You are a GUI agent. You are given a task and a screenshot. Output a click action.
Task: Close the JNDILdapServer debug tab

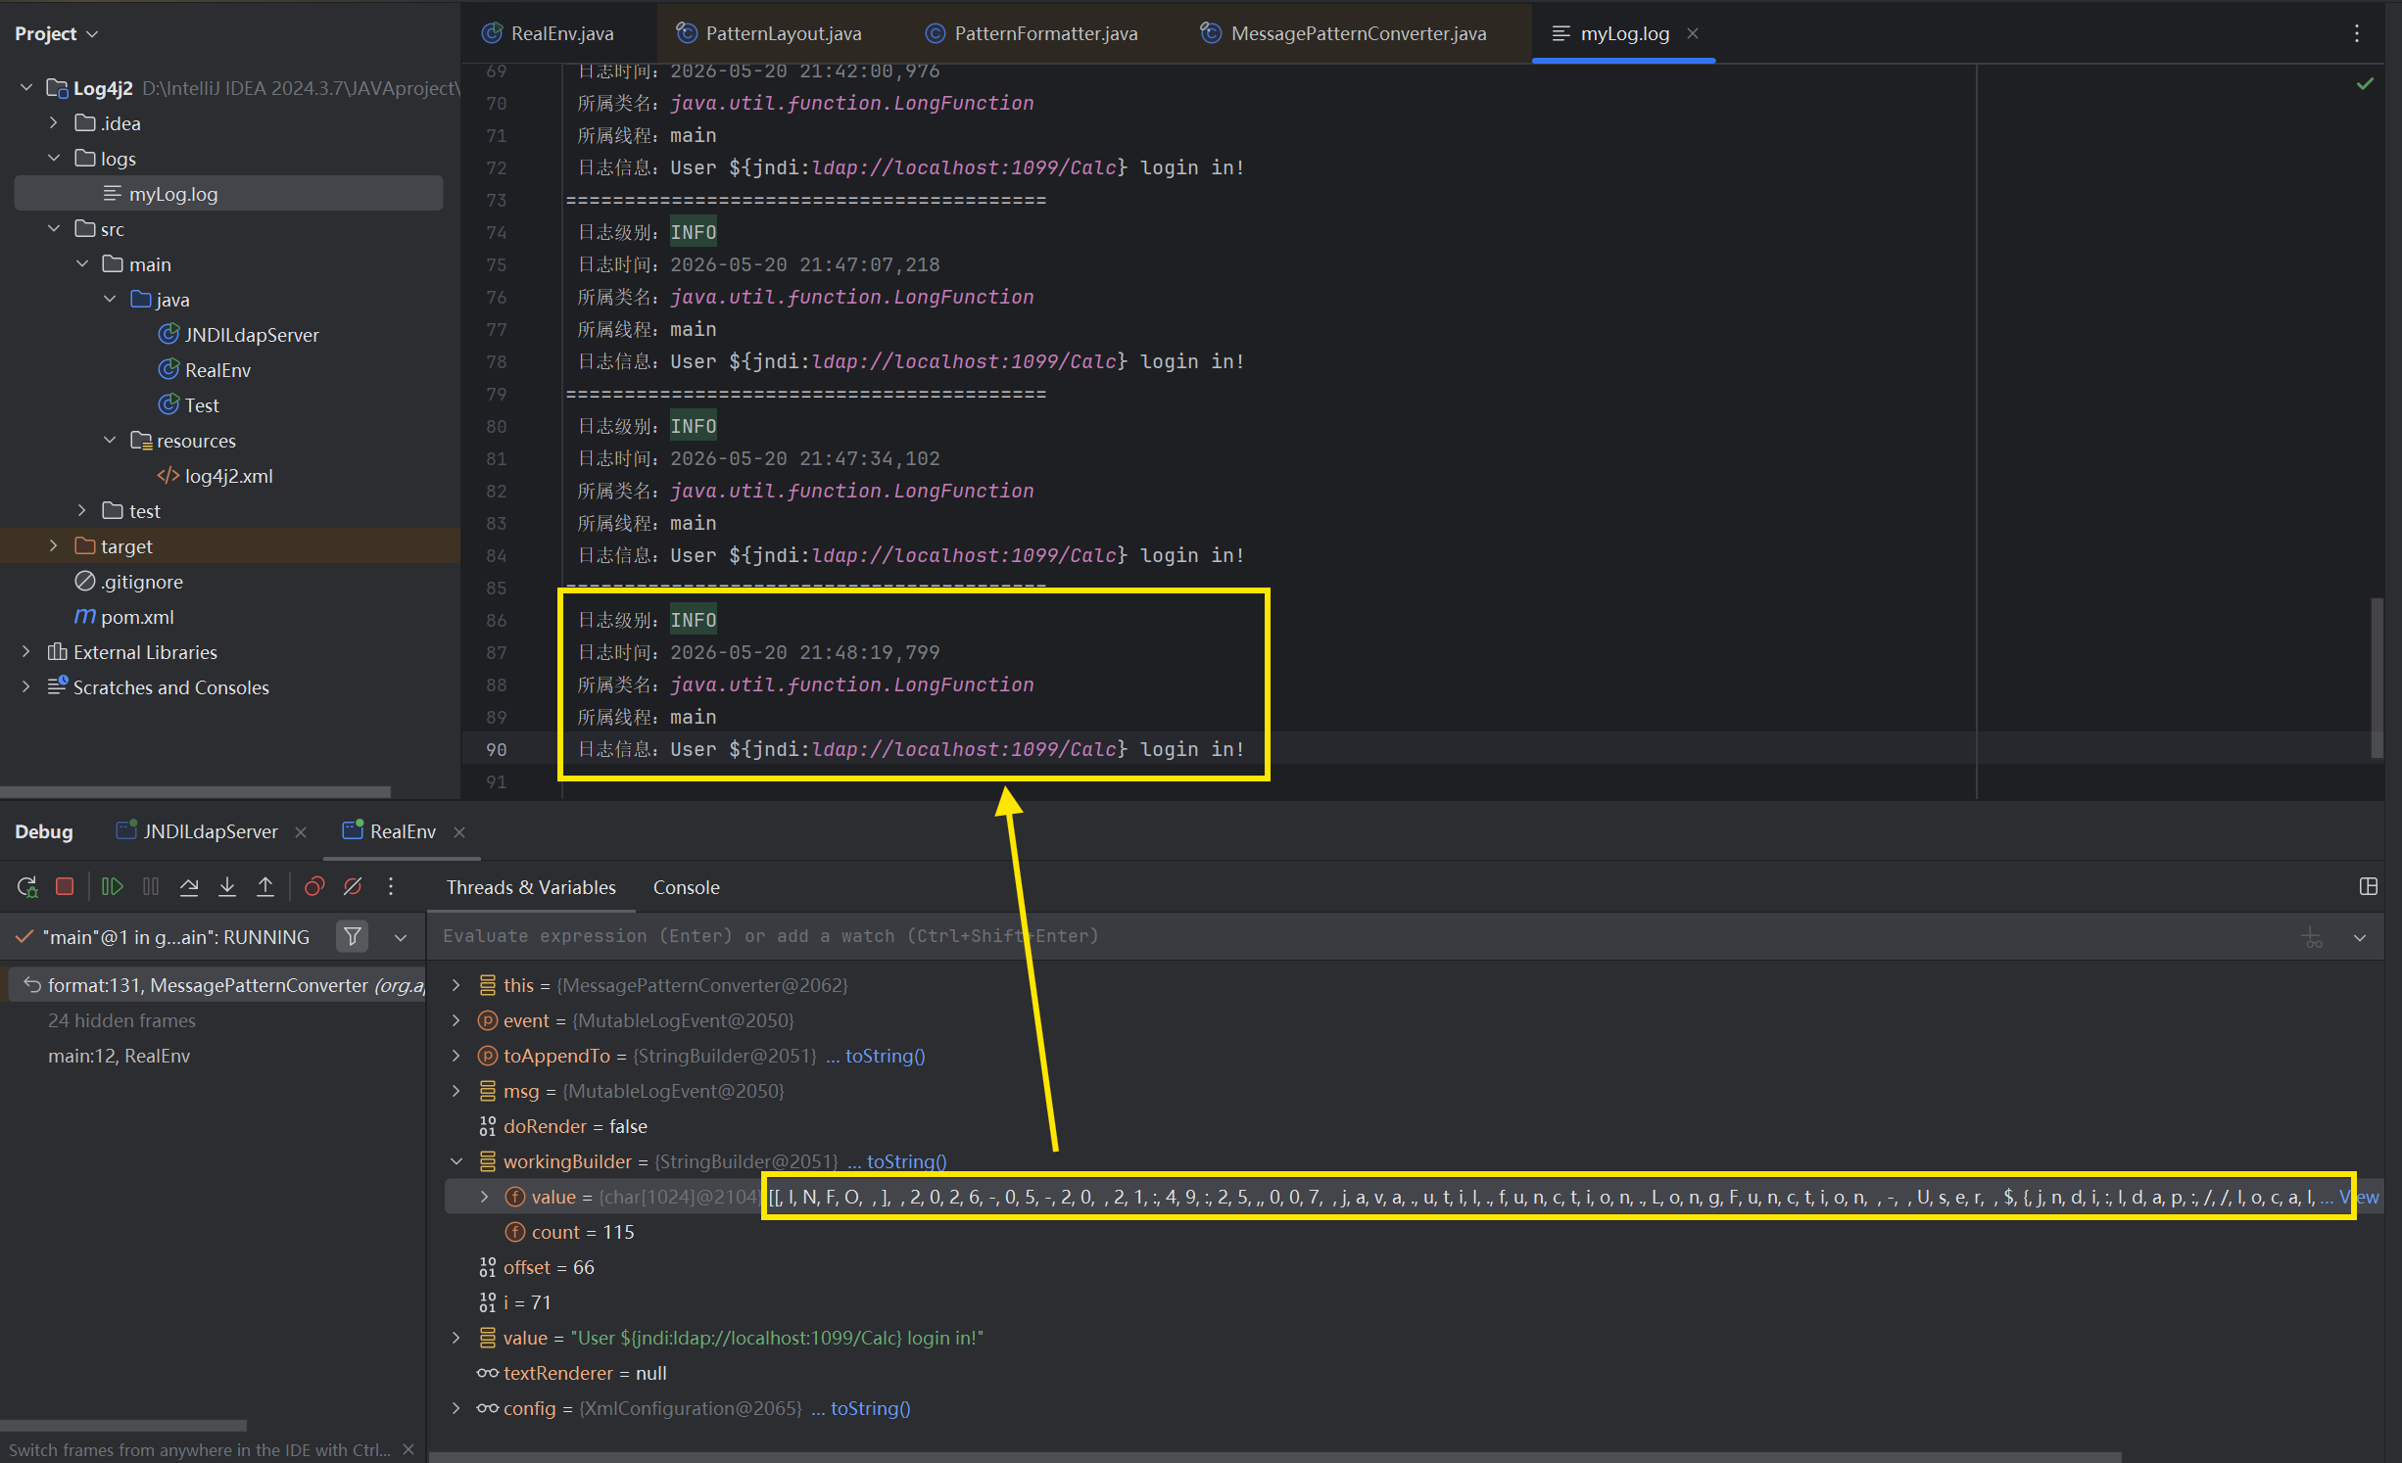click(301, 831)
